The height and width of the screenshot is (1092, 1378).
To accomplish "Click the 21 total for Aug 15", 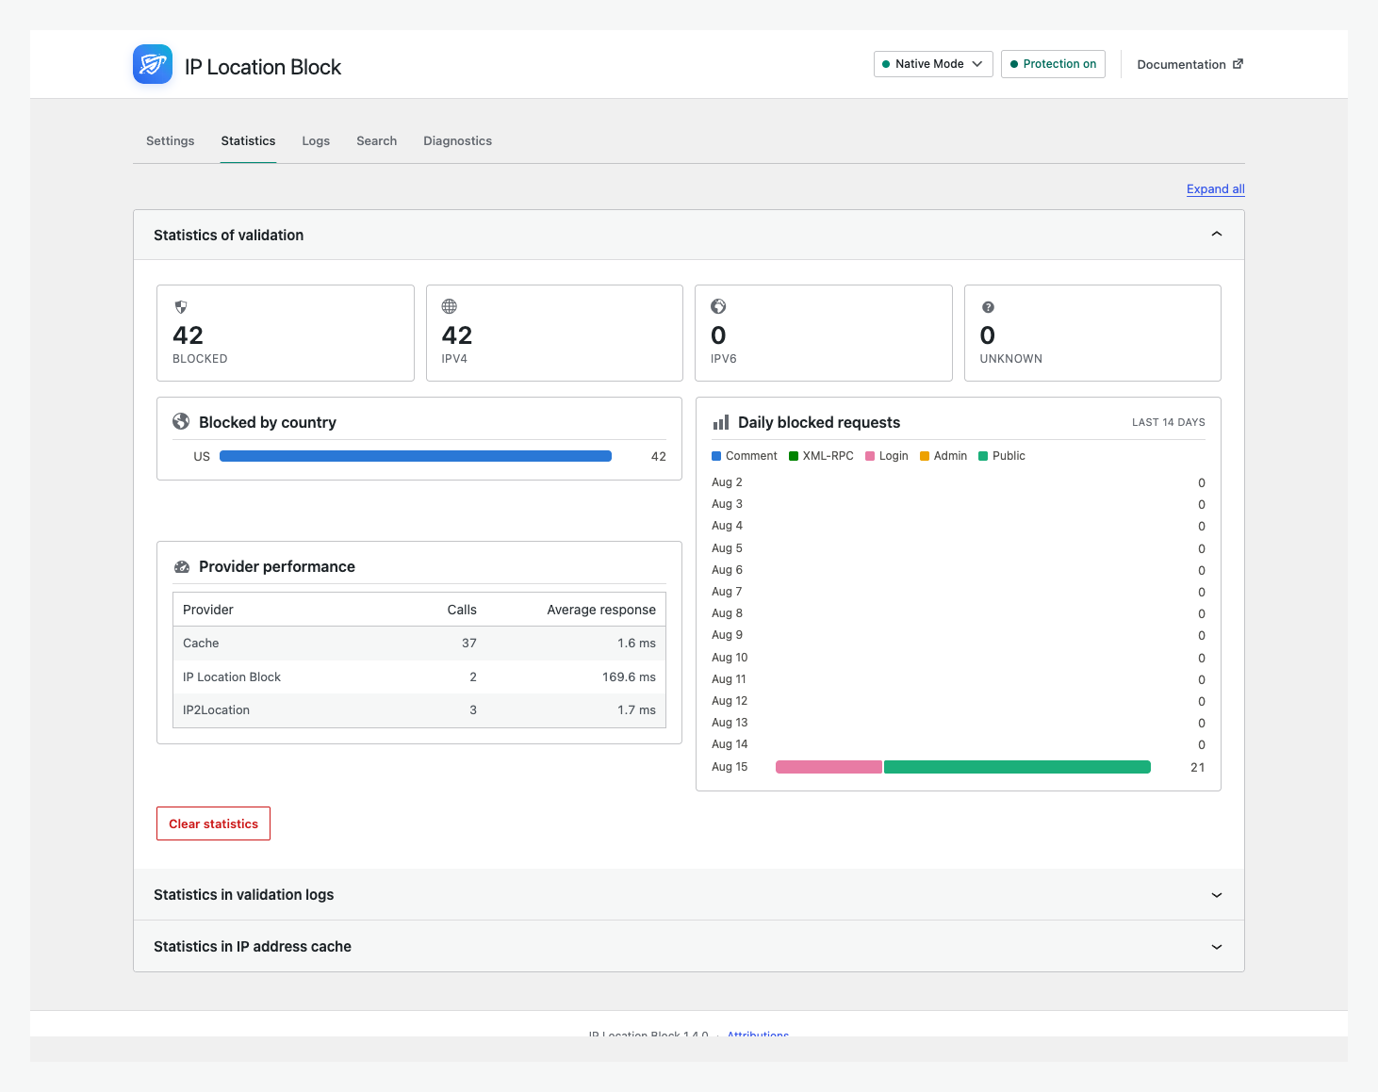I will pyautogui.click(x=1198, y=767).
